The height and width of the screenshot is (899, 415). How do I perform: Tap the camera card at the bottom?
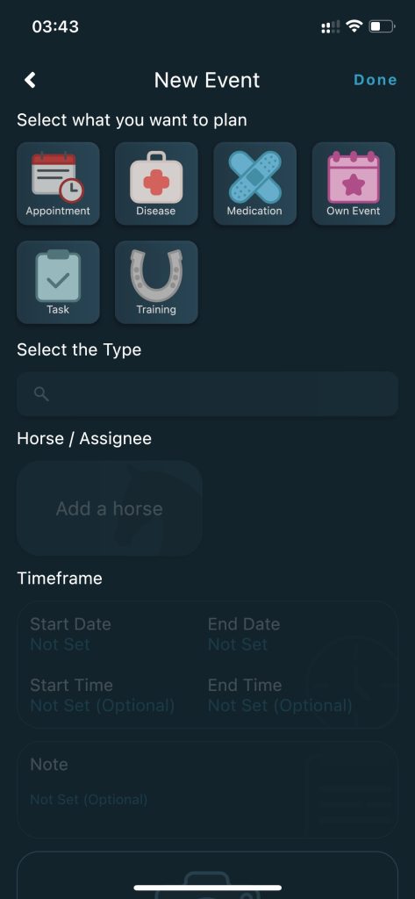207,875
